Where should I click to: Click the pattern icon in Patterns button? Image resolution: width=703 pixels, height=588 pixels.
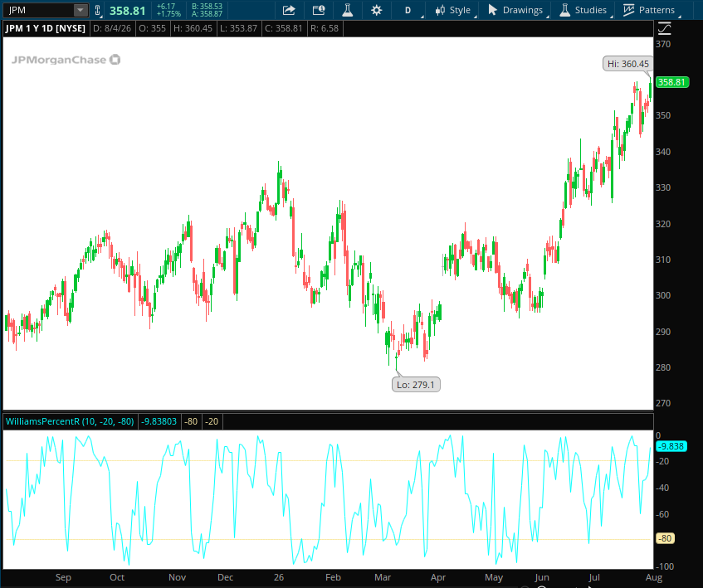pos(628,10)
